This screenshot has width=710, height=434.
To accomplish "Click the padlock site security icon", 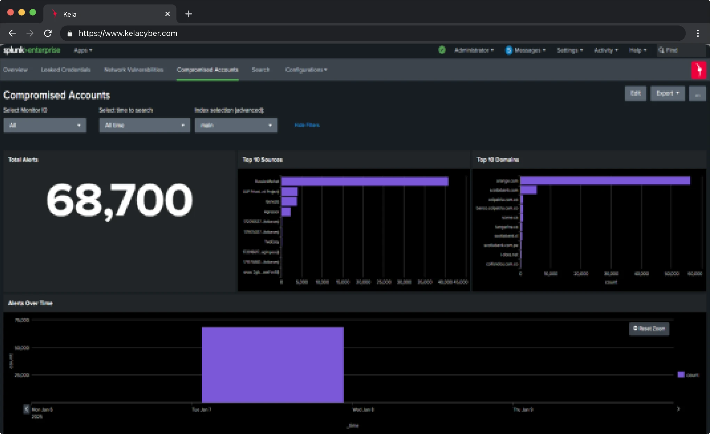I will coord(70,33).
